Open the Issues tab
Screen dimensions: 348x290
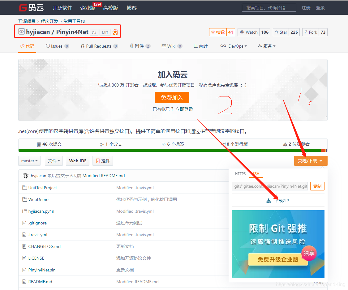57,46
